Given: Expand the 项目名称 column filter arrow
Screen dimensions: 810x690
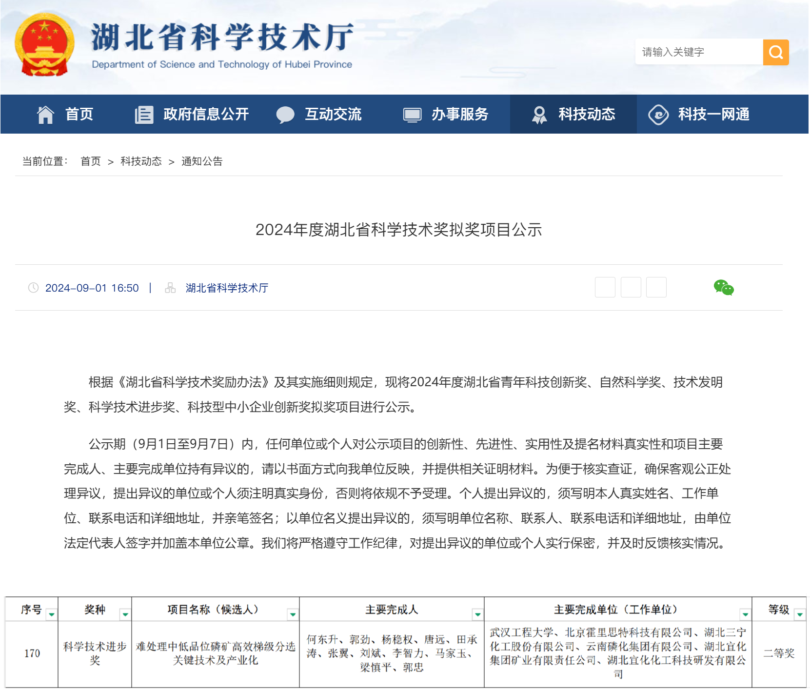Looking at the screenshot, I should [293, 614].
